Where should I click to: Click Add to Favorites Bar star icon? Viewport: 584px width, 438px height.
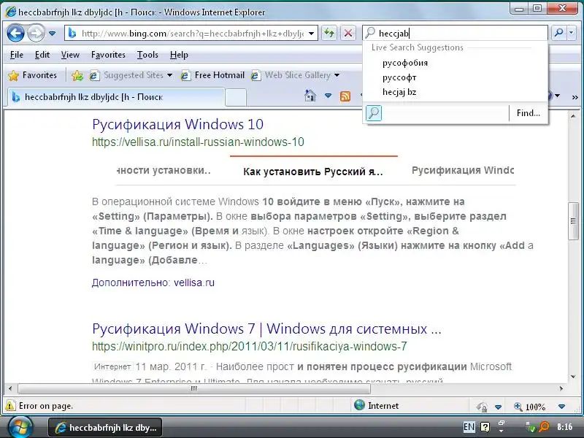77,75
